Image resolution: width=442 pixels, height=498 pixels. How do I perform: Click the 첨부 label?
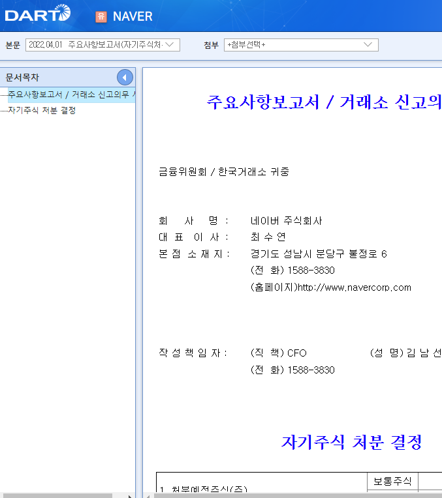[211, 45]
